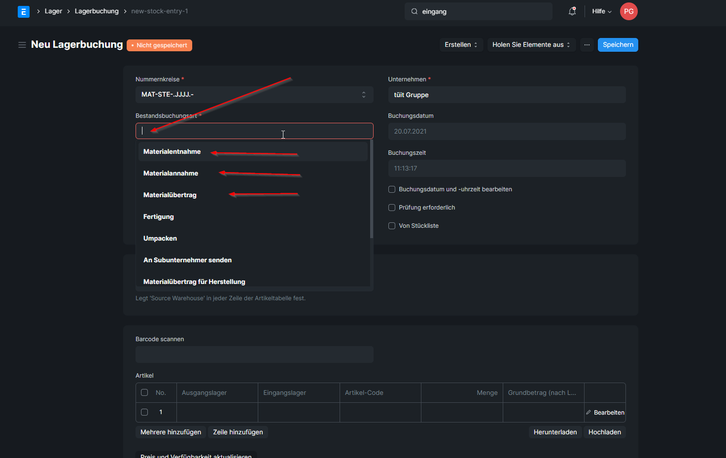Click the new-stock-entry-1 breadcrumb
This screenshot has height=458, width=726.
pos(160,11)
